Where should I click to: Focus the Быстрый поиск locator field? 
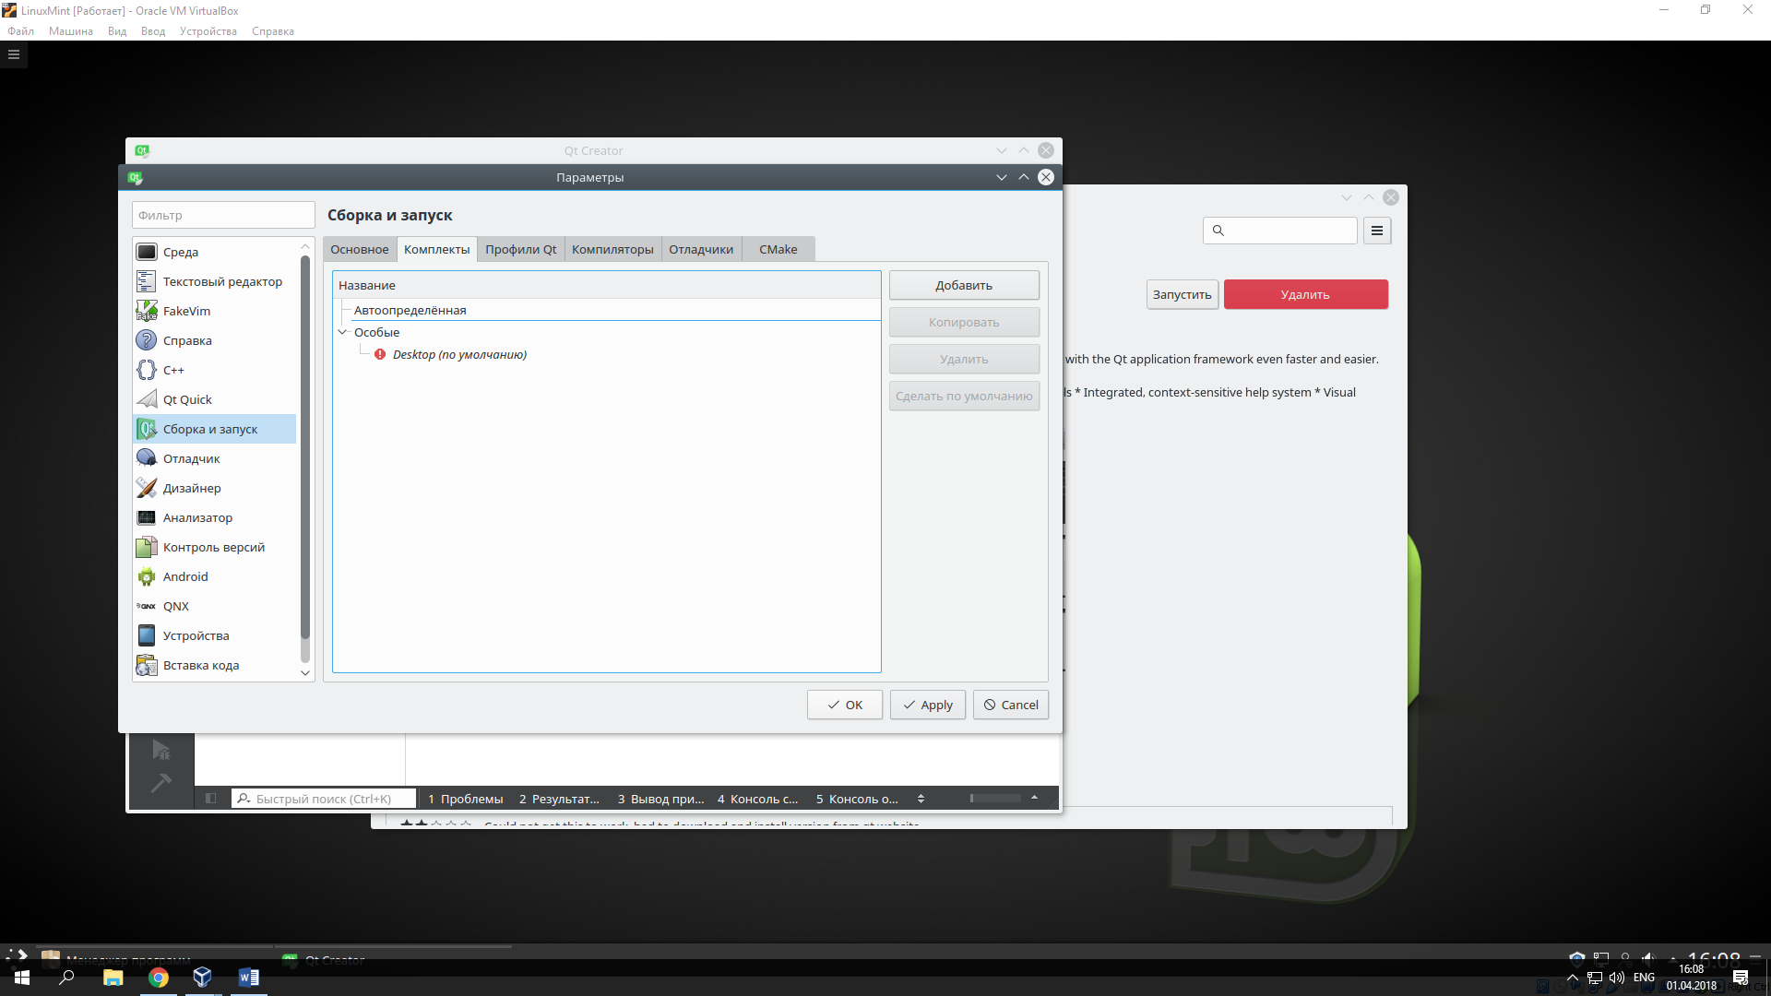[x=324, y=799]
